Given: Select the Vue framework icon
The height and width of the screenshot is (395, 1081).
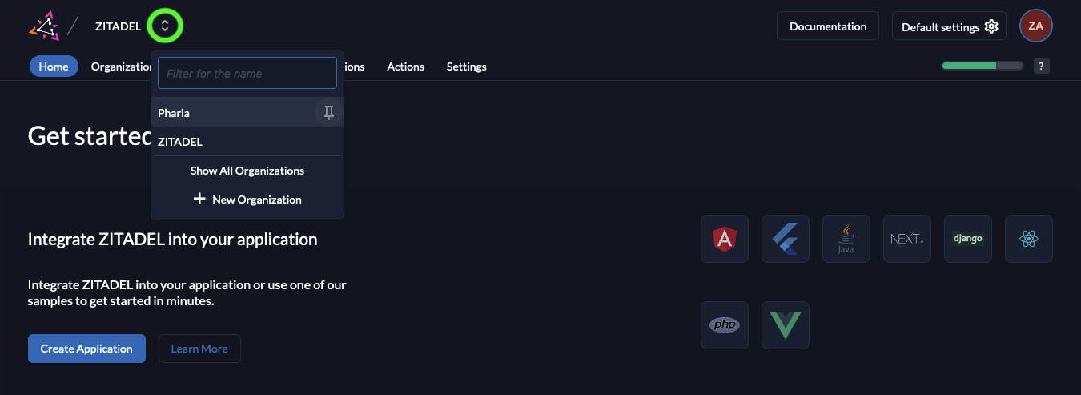Looking at the screenshot, I should 786,325.
